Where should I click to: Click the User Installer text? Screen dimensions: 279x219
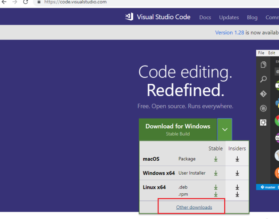(192, 173)
